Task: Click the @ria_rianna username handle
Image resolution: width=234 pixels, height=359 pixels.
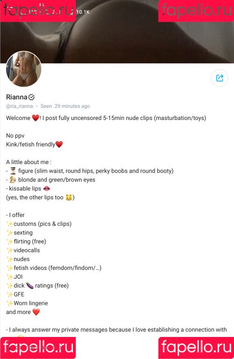Action: coord(20,106)
